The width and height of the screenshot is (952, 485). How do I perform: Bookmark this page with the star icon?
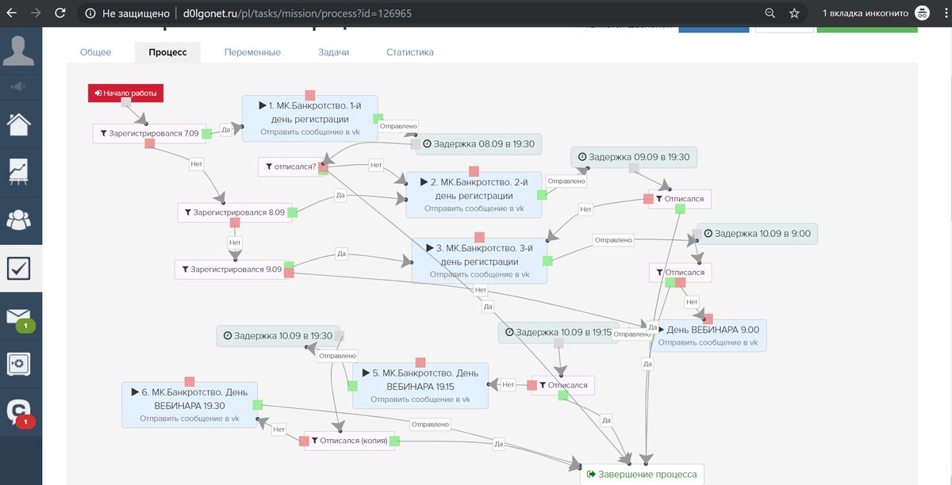click(793, 13)
